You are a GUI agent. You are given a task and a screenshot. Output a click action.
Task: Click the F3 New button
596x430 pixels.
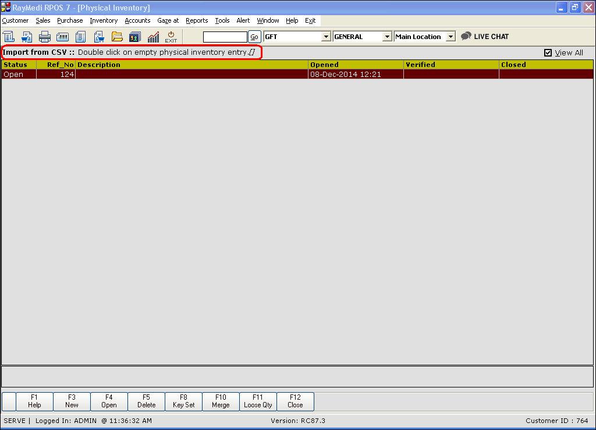pos(72,401)
